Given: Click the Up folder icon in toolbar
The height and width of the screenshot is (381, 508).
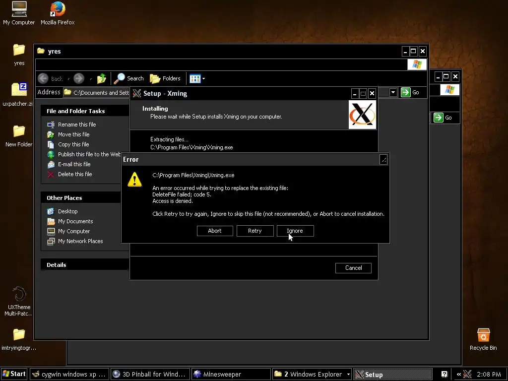Looking at the screenshot, I should [x=101, y=78].
